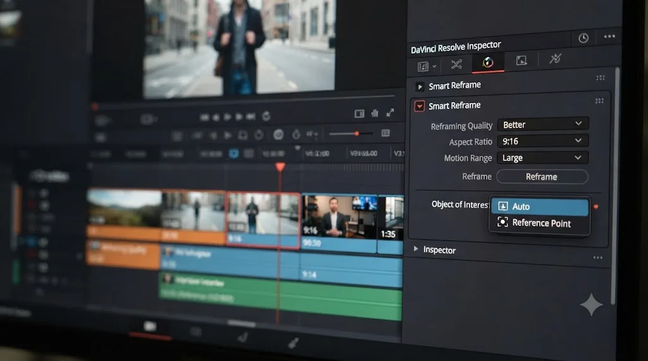Click the camera-frame icon in timeline toolbar
648x361 pixels.
[x=242, y=135]
